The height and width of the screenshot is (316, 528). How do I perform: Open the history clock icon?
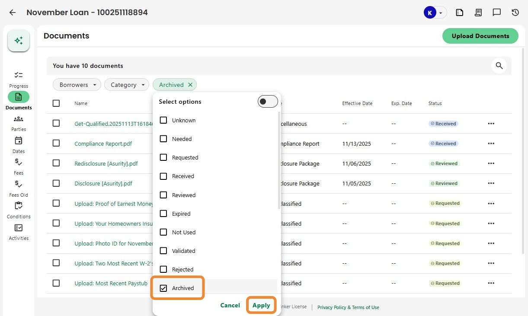click(515, 13)
